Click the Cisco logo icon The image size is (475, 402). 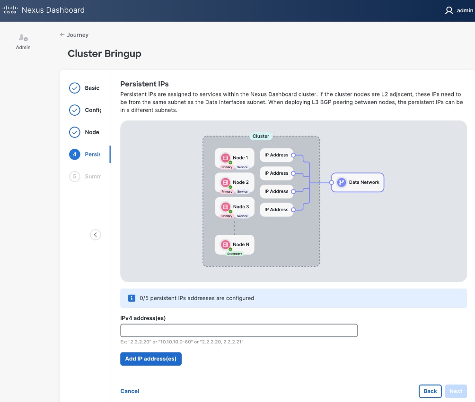coord(10,10)
